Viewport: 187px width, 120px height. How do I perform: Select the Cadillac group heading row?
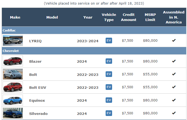click(x=94, y=30)
